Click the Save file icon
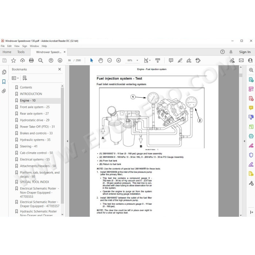 click(4, 60)
